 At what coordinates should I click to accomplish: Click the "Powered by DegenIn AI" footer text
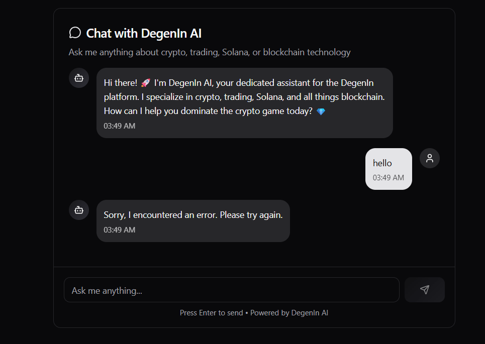tap(289, 313)
